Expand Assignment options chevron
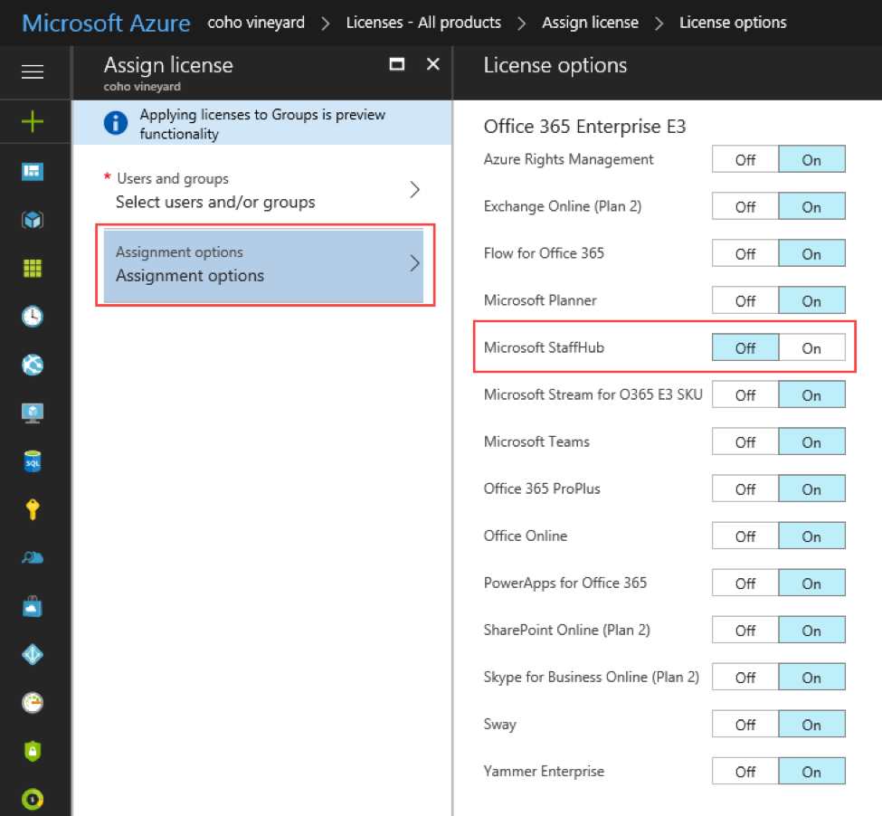The width and height of the screenshot is (882, 816). [x=414, y=263]
